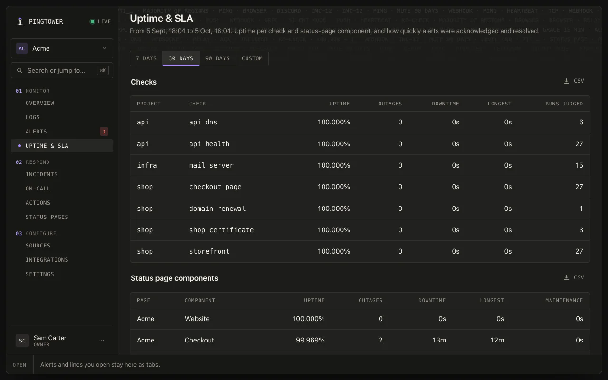This screenshot has height=380, width=608.
Task: Click the green LIVE status indicator
Action: point(100,21)
